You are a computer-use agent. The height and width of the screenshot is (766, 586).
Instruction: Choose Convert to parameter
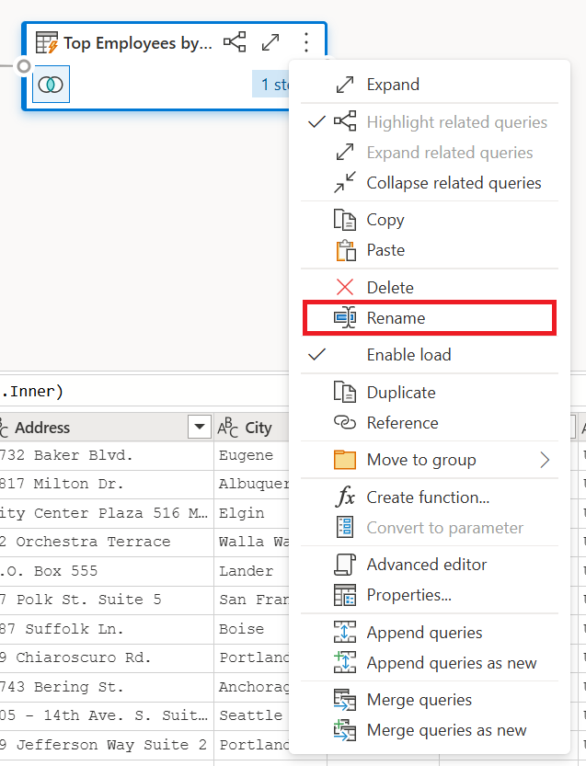[430, 528]
